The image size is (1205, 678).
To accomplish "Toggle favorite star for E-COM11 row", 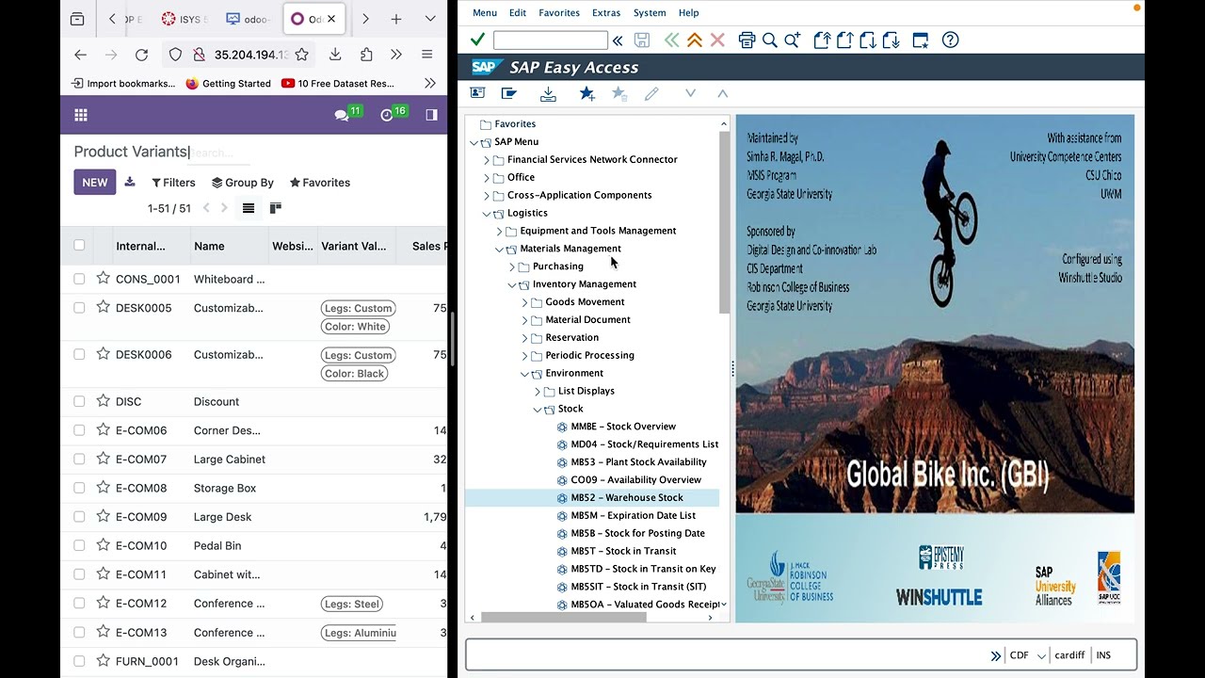I will click(104, 573).
